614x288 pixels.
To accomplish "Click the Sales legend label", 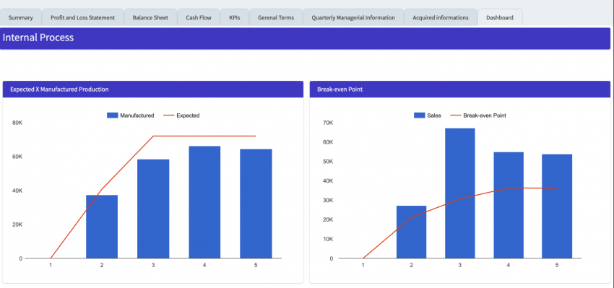I will tap(434, 115).
